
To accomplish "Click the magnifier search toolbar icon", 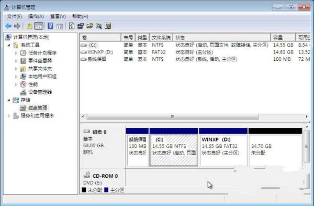I will 99,26.
